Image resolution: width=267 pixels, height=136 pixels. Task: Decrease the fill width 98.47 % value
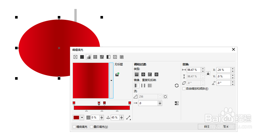tap(203, 71)
